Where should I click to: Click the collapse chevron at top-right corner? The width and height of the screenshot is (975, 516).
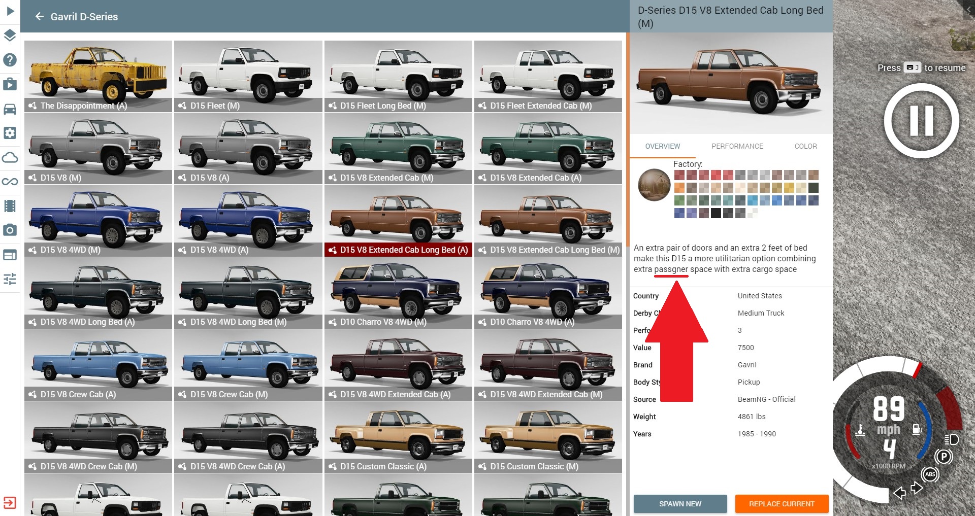968,9
